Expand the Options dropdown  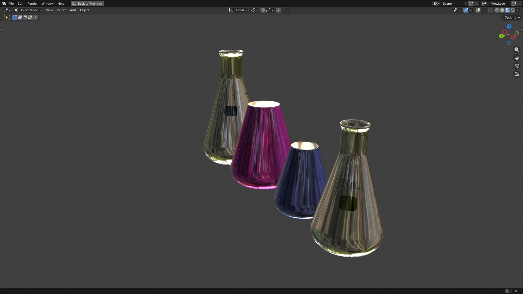click(x=512, y=17)
